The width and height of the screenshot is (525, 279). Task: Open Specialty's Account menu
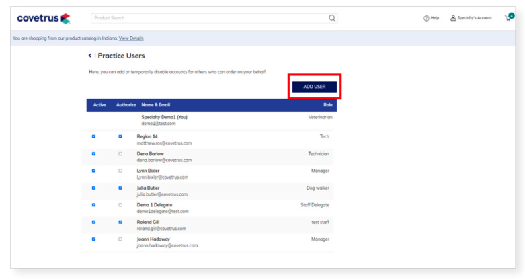click(x=471, y=18)
